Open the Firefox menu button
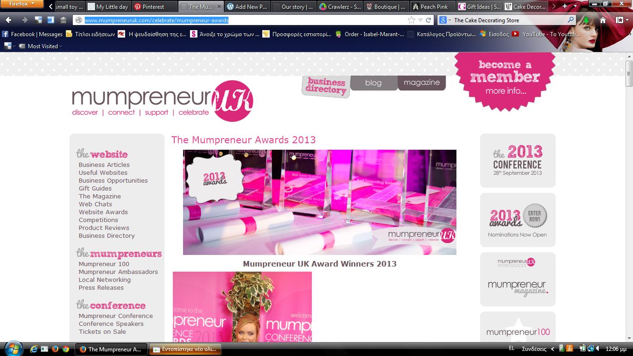Viewport: 633px width, 356px height. coord(22,4)
